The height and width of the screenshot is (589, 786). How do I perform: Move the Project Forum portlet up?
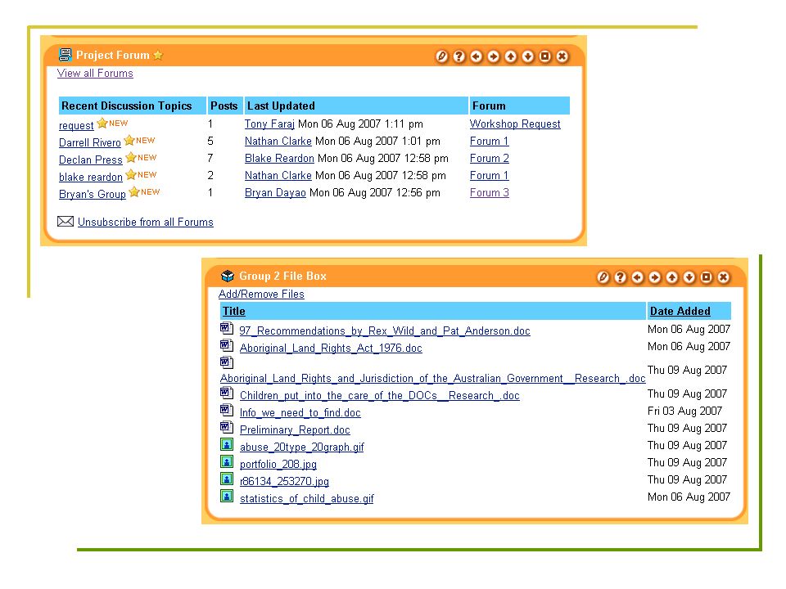pyautogui.click(x=510, y=56)
